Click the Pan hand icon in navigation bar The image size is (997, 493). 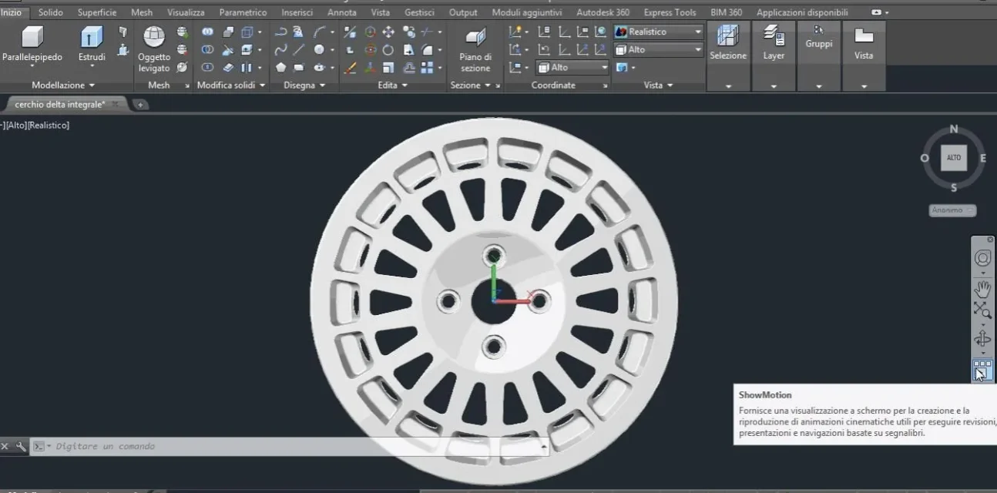[982, 290]
